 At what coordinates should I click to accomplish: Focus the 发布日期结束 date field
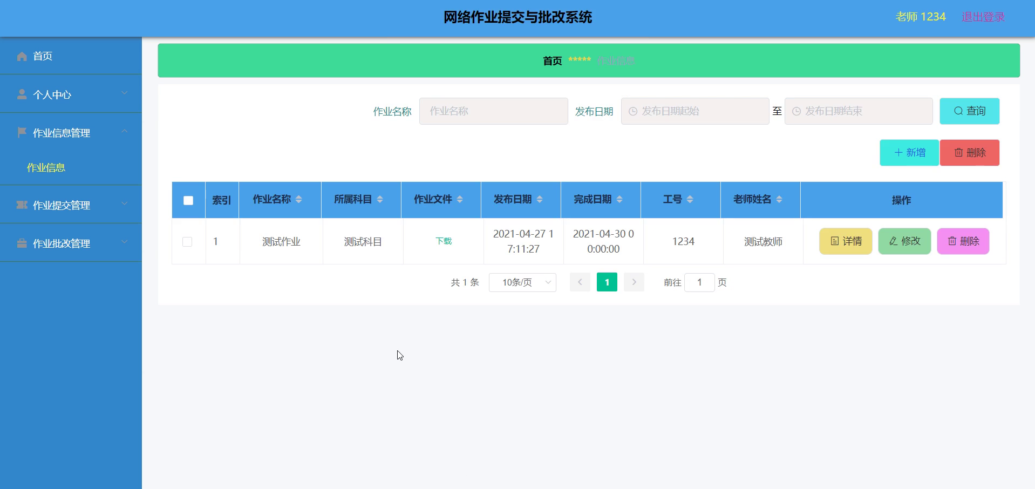tap(859, 111)
